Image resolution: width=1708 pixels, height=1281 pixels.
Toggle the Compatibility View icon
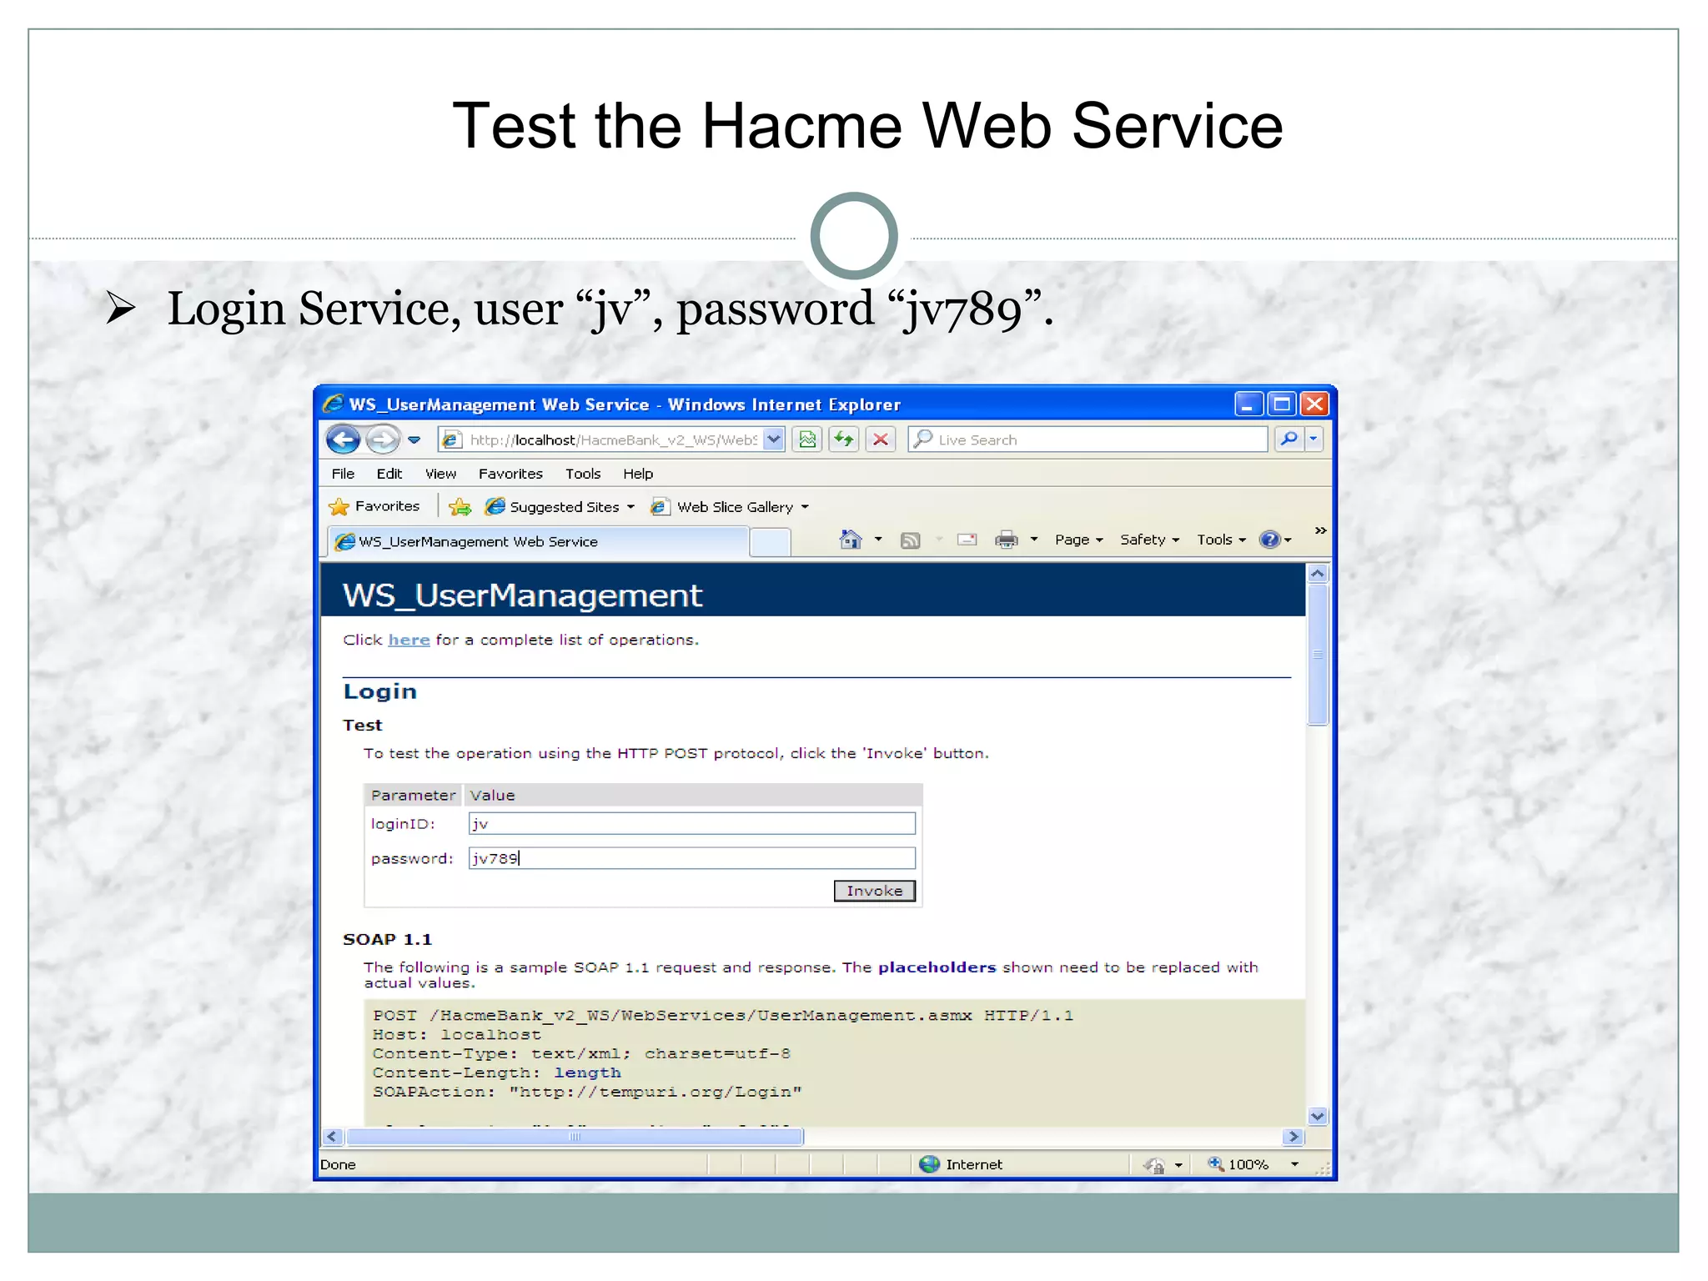[x=807, y=440]
